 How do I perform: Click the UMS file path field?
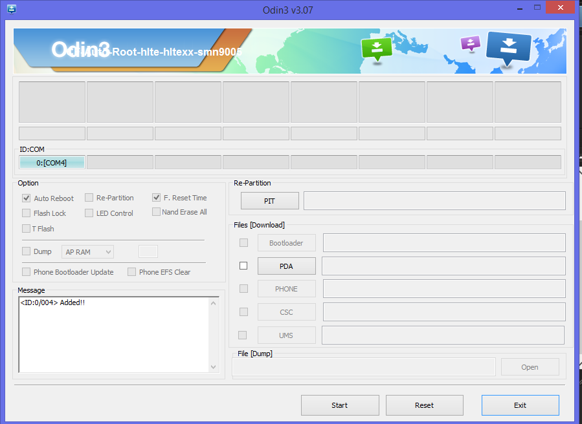443,335
